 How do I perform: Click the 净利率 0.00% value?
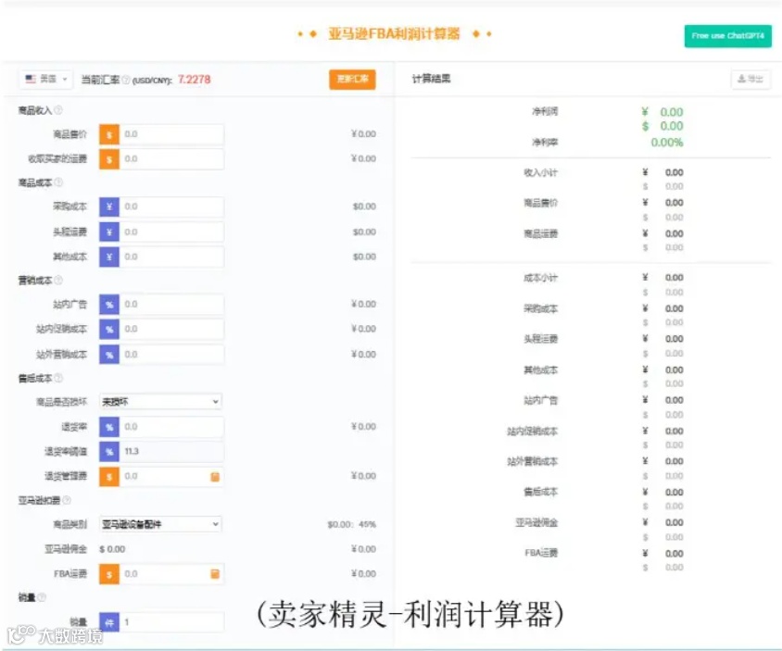pos(667,143)
